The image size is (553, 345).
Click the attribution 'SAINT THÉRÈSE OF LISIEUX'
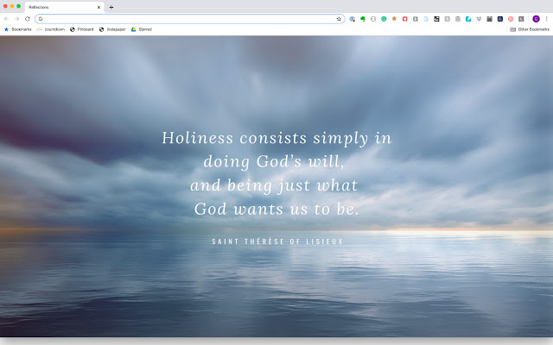click(x=277, y=241)
